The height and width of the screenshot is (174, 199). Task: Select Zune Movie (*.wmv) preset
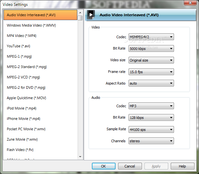point(40,139)
